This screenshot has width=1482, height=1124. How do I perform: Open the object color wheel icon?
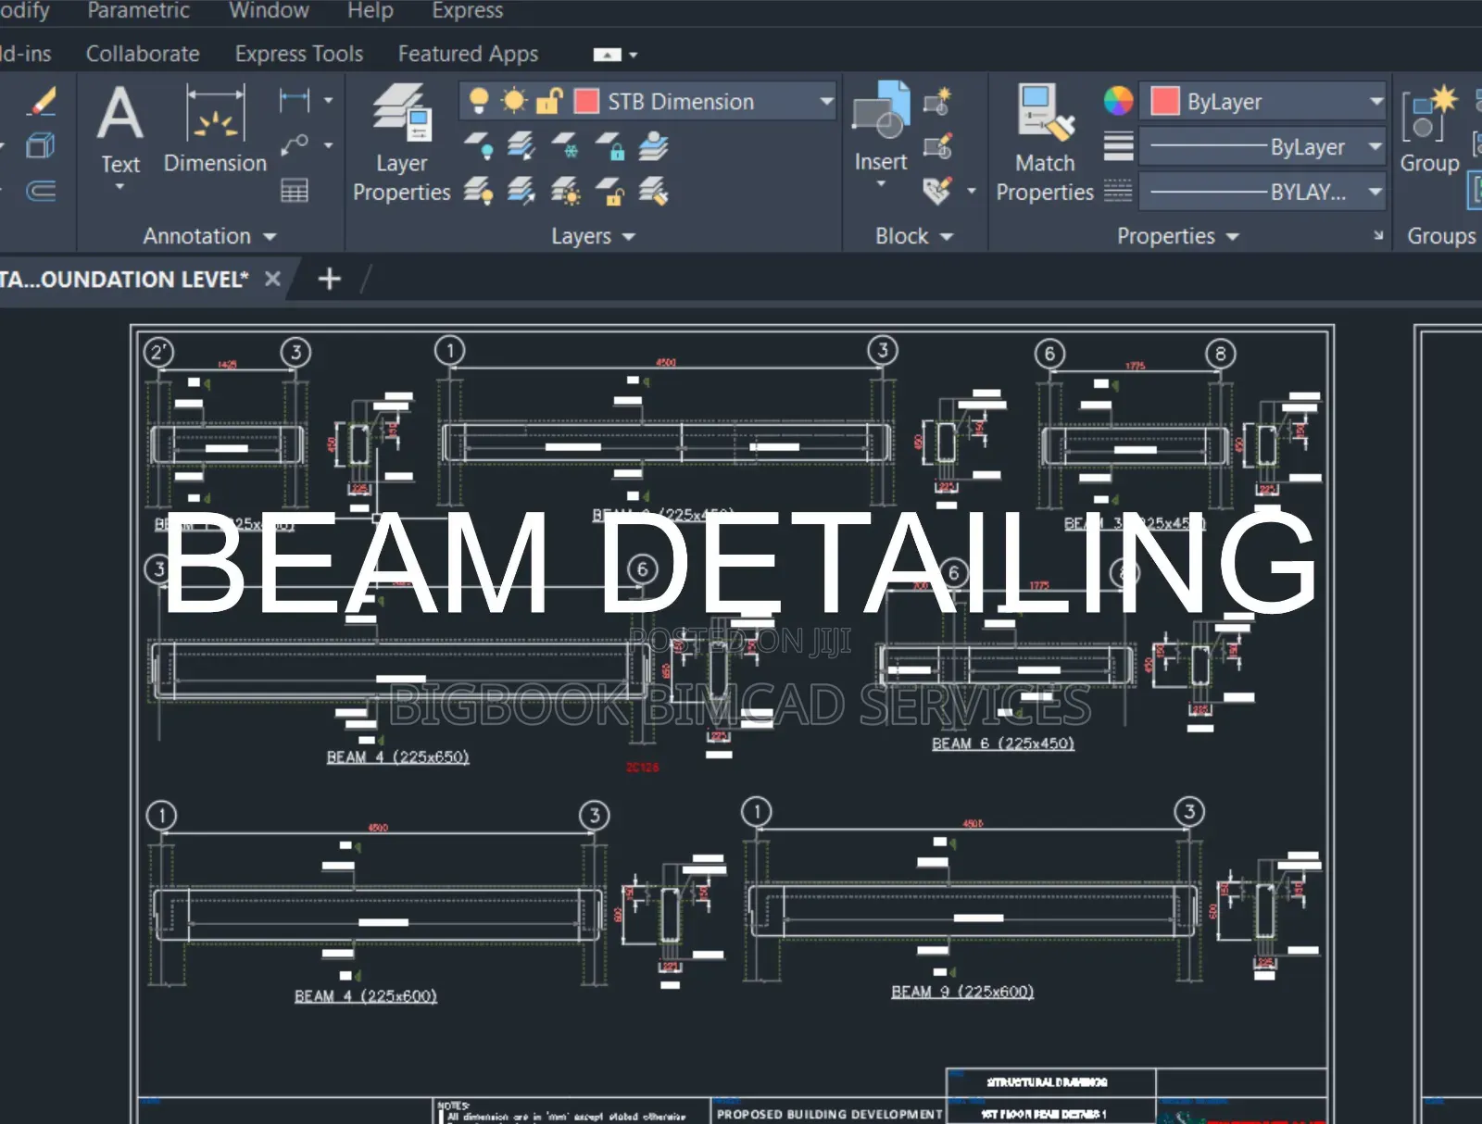pyautogui.click(x=1118, y=101)
